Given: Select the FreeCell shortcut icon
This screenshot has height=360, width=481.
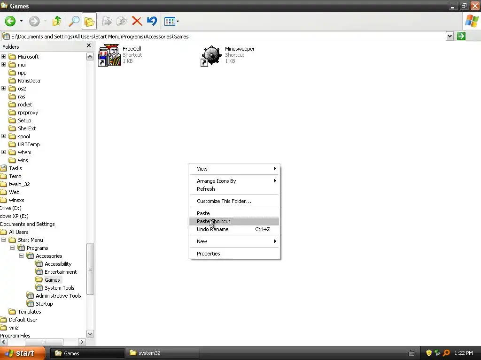Looking at the screenshot, I should point(109,55).
